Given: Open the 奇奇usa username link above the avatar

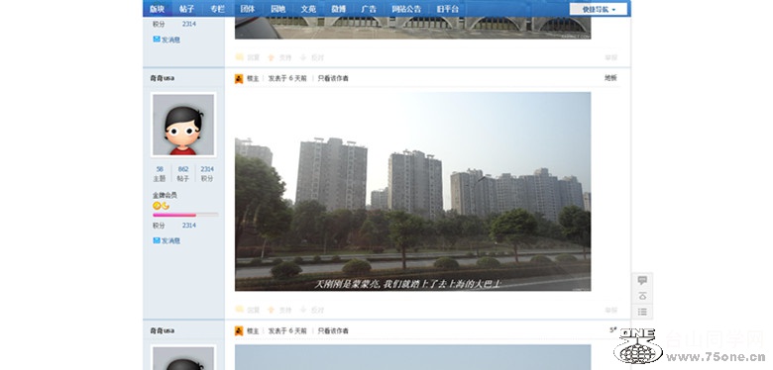Looking at the screenshot, I should pyautogui.click(x=163, y=78).
